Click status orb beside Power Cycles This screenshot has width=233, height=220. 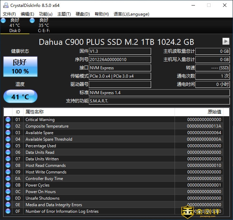(8, 185)
